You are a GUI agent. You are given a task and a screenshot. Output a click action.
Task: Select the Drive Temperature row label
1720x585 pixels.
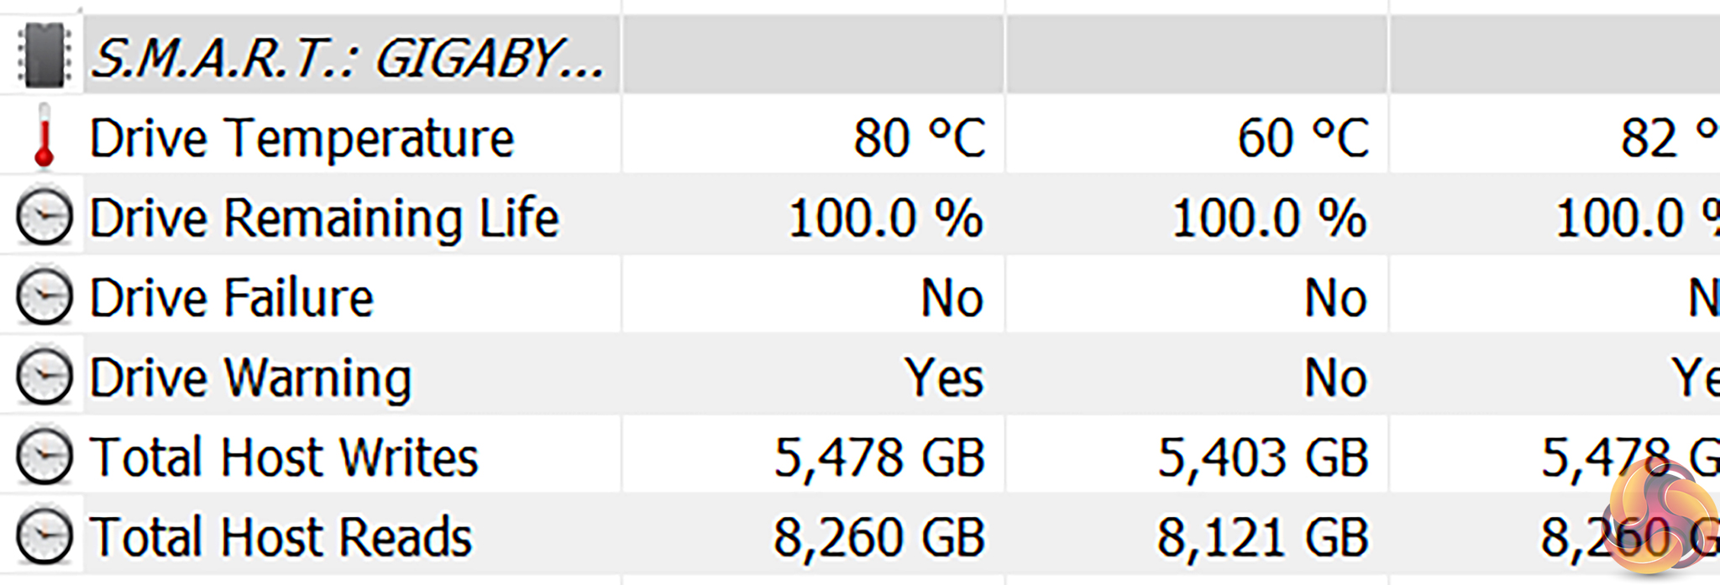pyautogui.click(x=302, y=138)
